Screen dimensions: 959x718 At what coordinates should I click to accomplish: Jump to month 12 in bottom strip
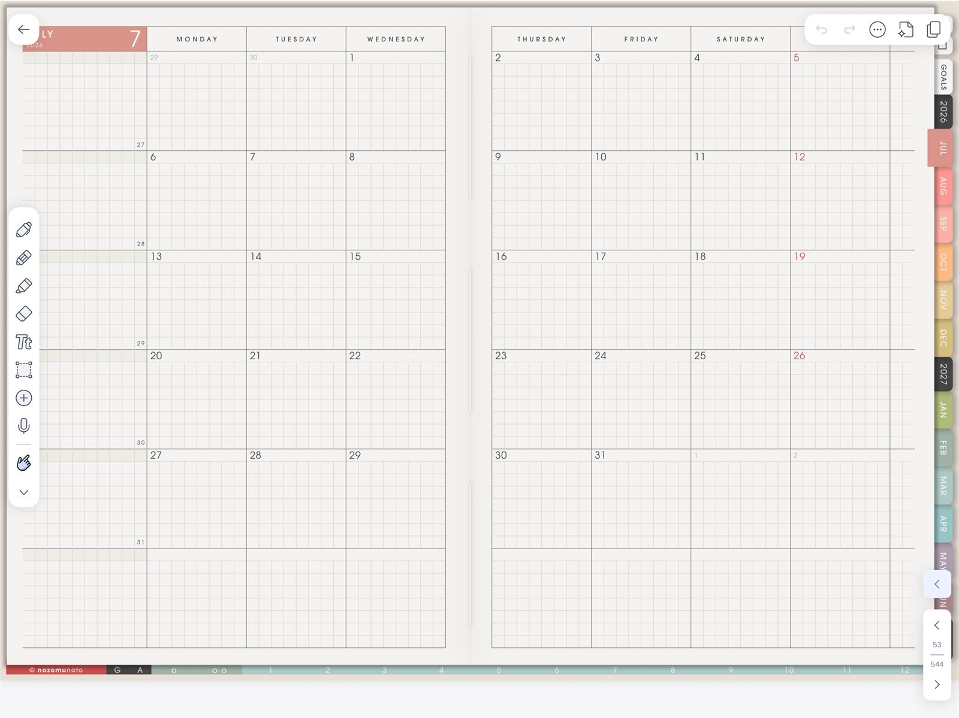click(x=904, y=670)
